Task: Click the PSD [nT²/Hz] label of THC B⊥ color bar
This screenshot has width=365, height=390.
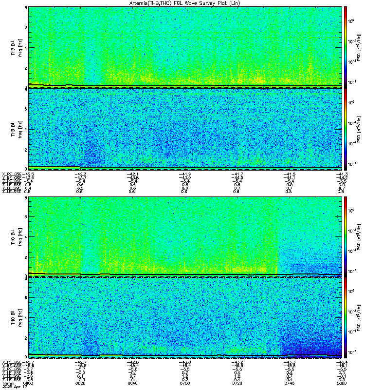Action: (359, 236)
